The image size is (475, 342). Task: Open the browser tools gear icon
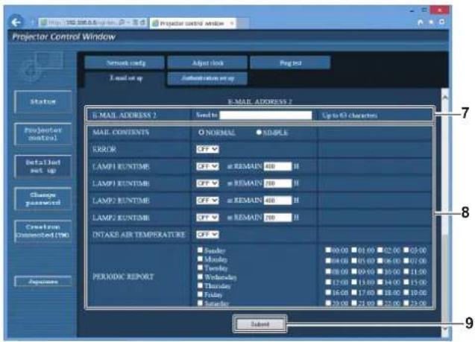click(x=441, y=22)
